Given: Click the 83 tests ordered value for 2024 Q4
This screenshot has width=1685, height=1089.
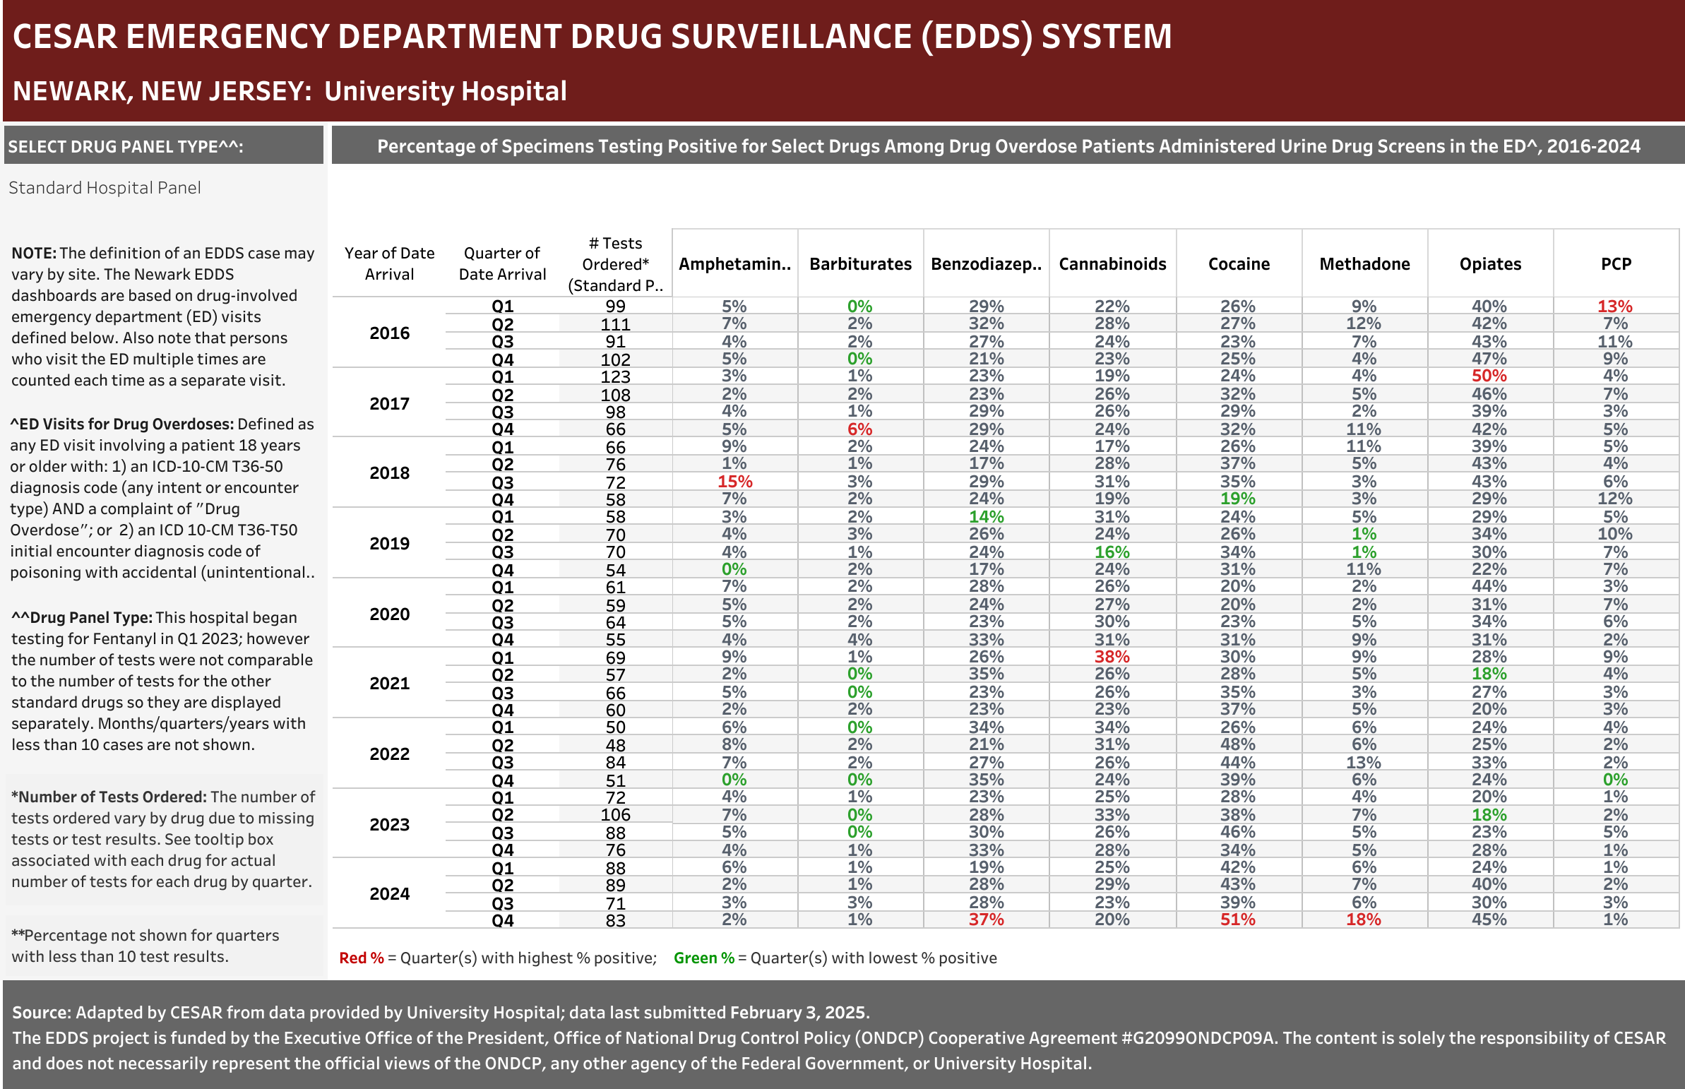Looking at the screenshot, I should point(615,921).
